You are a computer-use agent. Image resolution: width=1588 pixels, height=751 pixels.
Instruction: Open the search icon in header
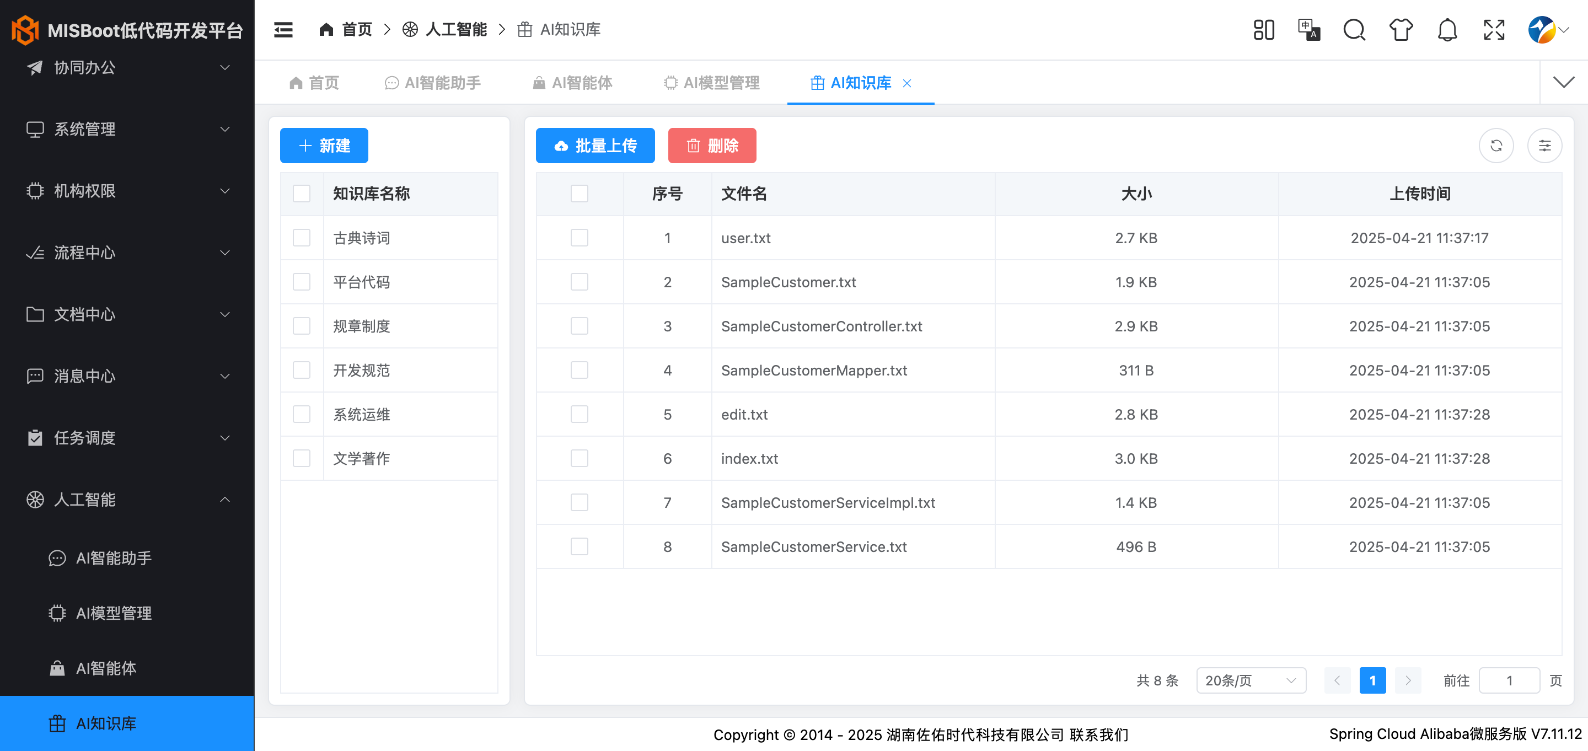(x=1354, y=30)
